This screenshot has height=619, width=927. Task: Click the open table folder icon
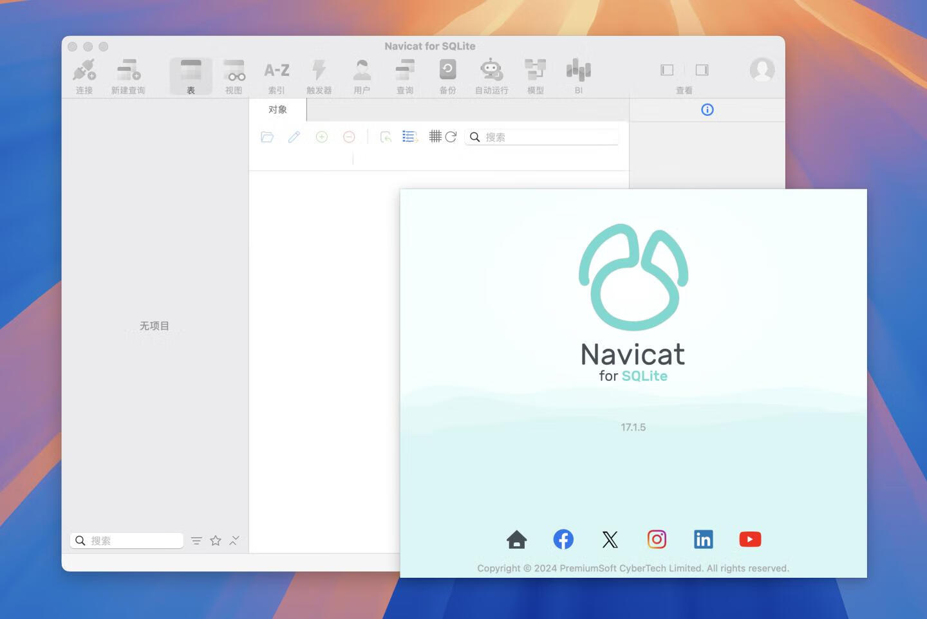click(x=267, y=136)
